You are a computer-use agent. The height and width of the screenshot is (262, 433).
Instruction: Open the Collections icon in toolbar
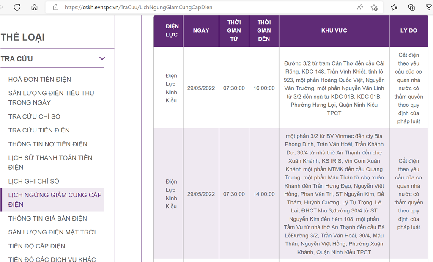411,8
